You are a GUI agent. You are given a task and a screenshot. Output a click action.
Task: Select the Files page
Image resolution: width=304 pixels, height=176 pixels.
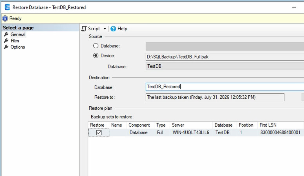tap(15, 41)
